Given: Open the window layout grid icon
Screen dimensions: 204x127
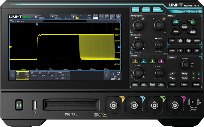Looking at the screenshot, I should click(x=118, y=17).
